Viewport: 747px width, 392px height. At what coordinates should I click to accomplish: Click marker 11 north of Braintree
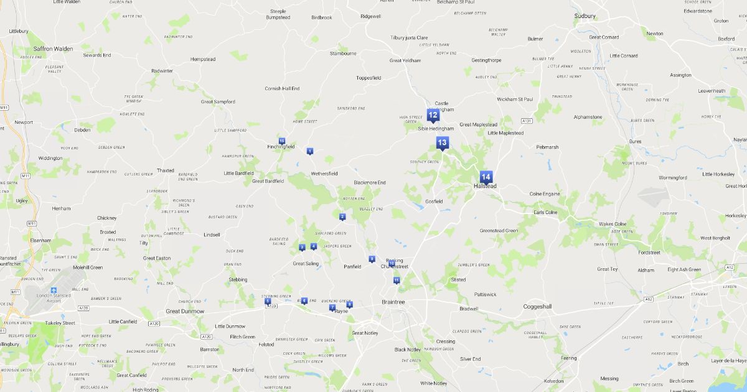click(397, 281)
